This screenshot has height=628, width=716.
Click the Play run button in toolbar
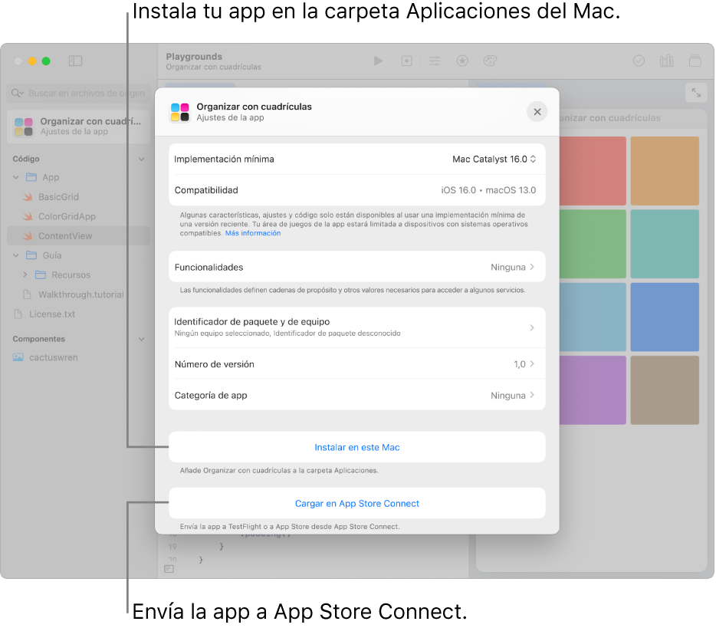(378, 61)
